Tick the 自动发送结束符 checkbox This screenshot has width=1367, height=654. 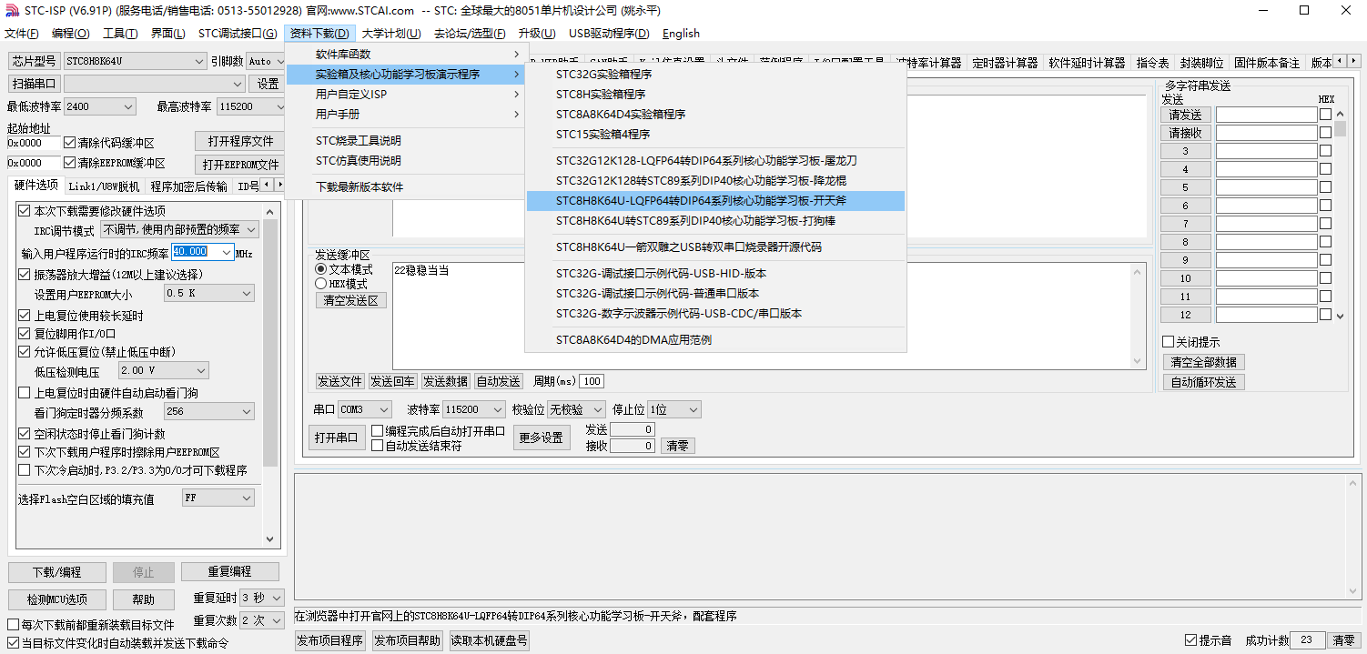pyautogui.click(x=378, y=446)
